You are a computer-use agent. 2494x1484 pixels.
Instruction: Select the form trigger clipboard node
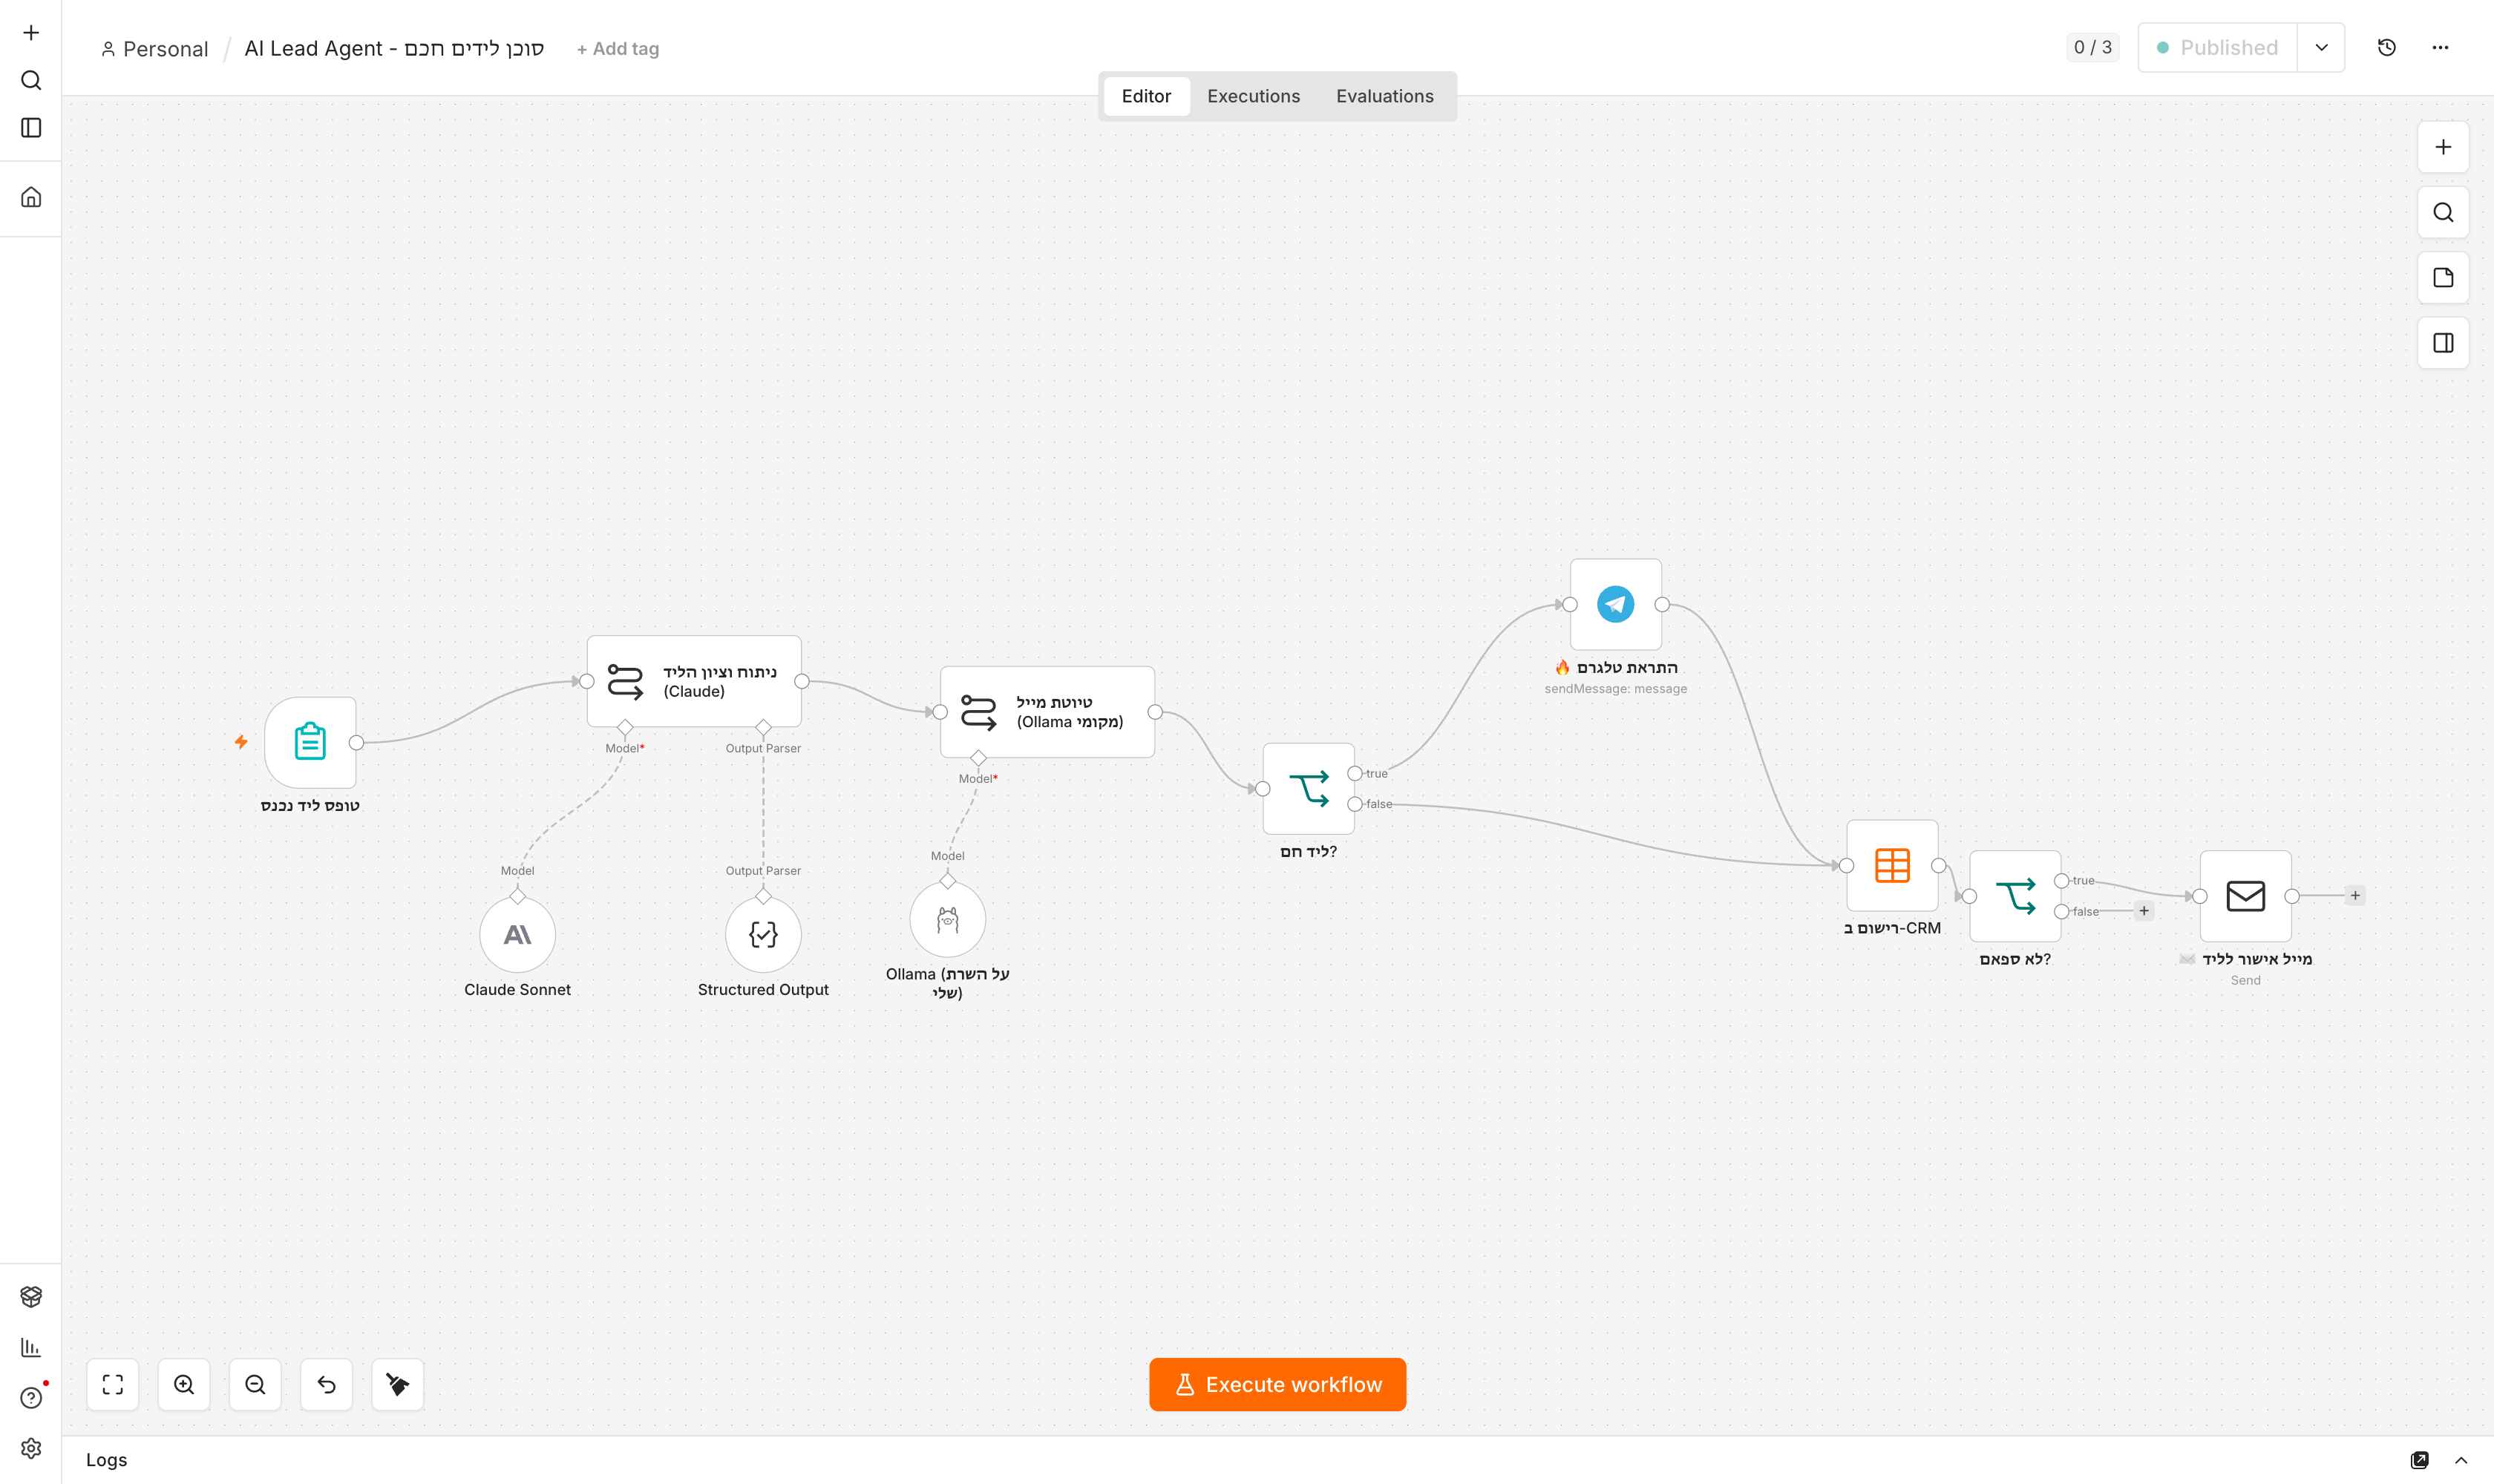[310, 742]
